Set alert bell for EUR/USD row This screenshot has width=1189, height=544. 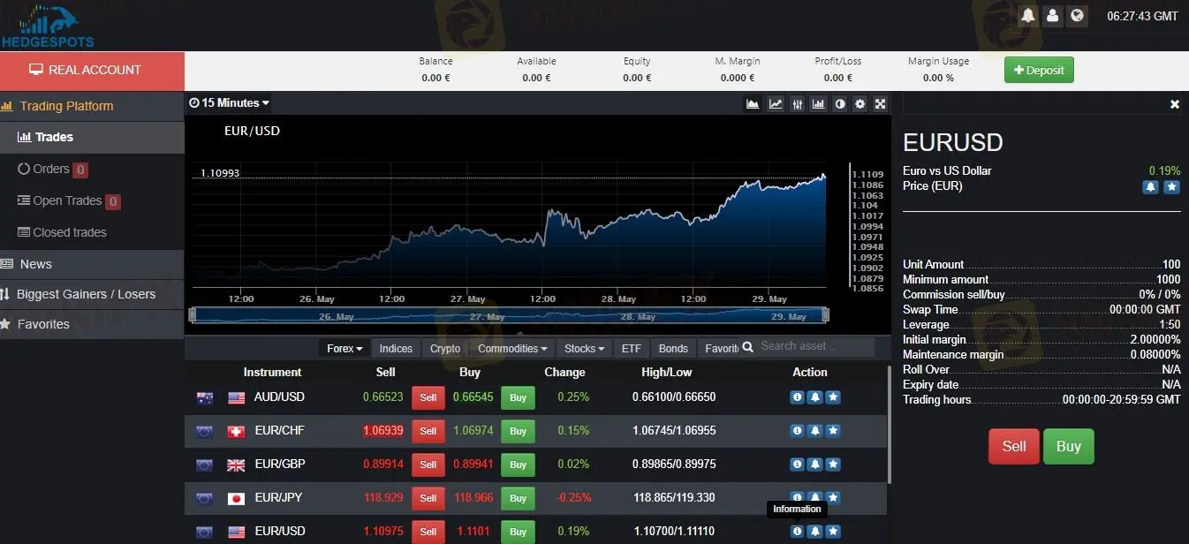[x=815, y=532]
